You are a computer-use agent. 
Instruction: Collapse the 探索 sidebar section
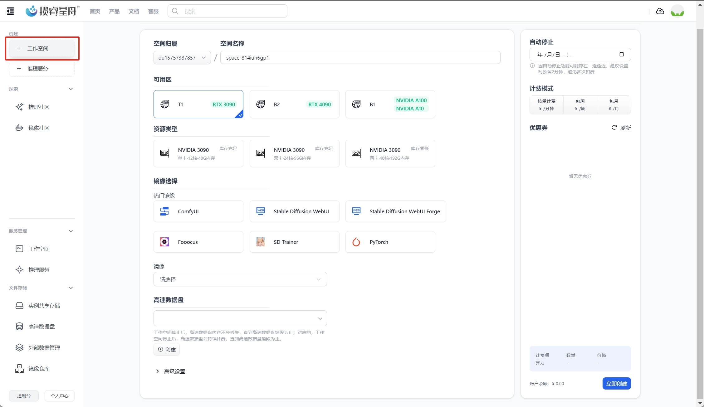[x=71, y=89]
